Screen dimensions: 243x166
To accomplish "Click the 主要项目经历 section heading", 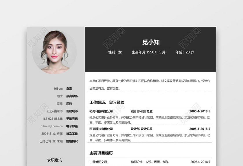I will click(101, 153).
